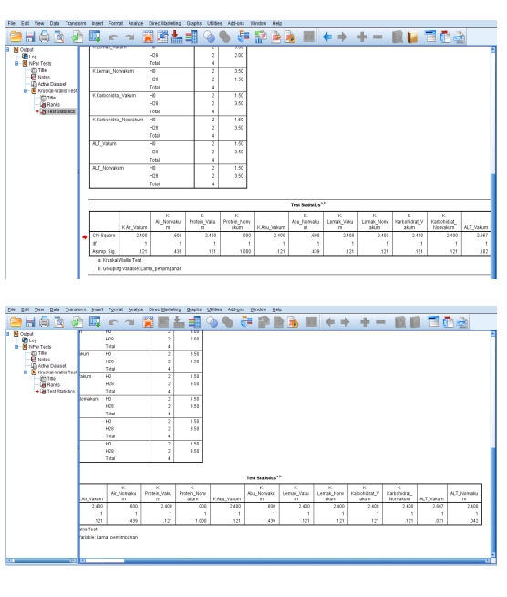Click Collapse minus icon in upper window toolbar
507x597 pixels.
[378, 37]
